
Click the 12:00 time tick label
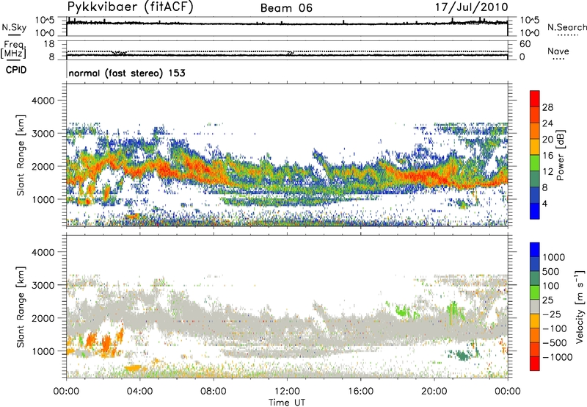[287, 392]
